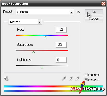
Task: Click the Cancel button
Action: 94,19
